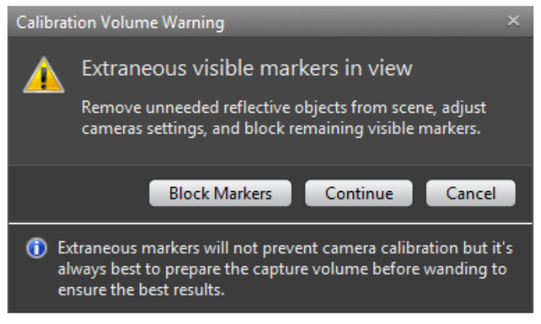Click empty area left of Block Markers button
The height and width of the screenshot is (324, 541).
pos(80,193)
